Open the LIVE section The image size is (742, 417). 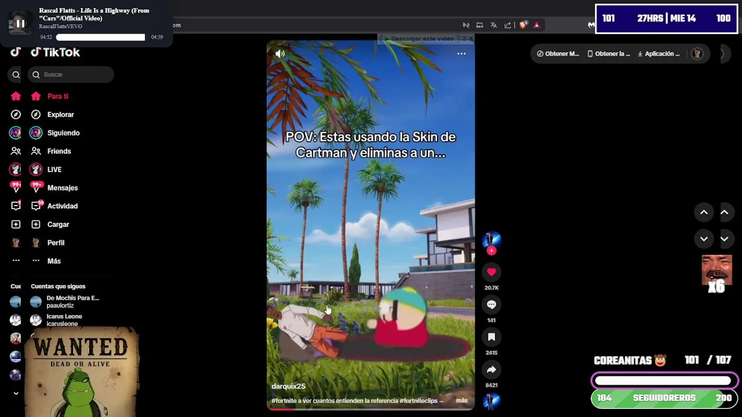(x=54, y=170)
